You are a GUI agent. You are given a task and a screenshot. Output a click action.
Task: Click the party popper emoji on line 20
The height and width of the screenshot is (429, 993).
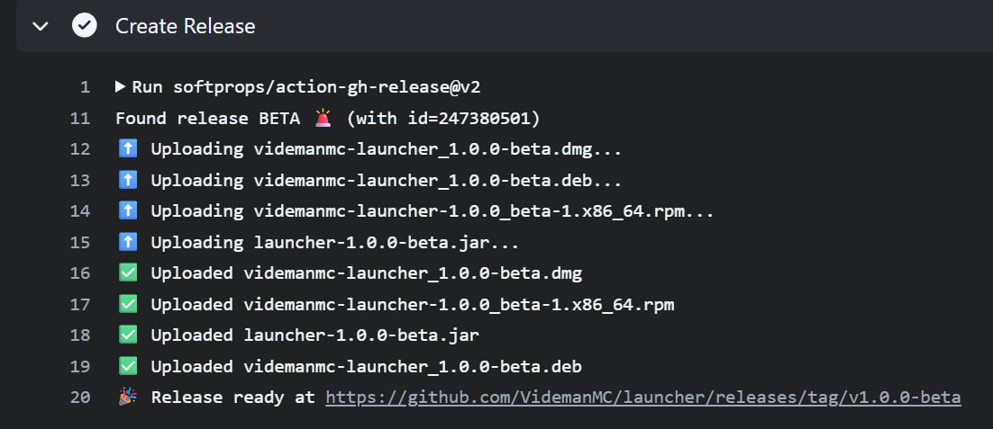click(128, 397)
